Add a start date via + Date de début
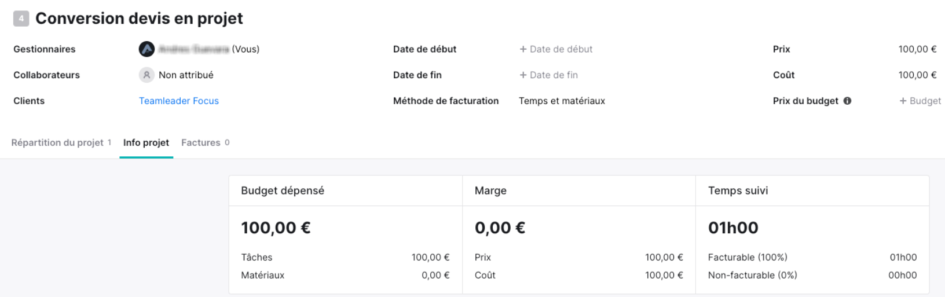This screenshot has width=945, height=297. [556, 49]
